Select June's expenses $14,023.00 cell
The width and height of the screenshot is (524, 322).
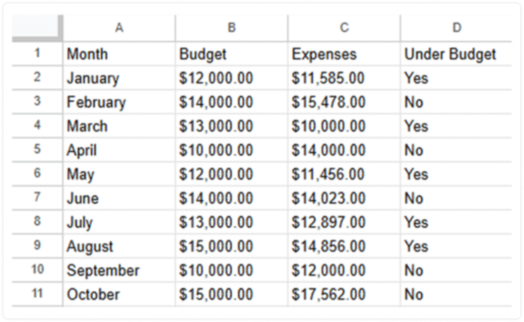344,198
